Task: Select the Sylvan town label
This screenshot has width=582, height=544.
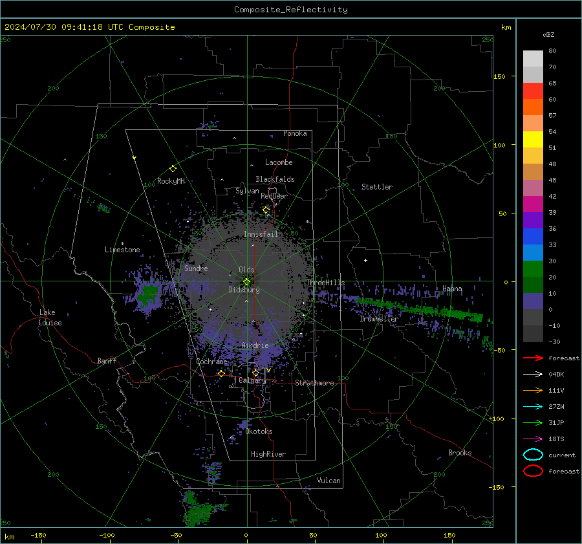Action: pyautogui.click(x=247, y=191)
